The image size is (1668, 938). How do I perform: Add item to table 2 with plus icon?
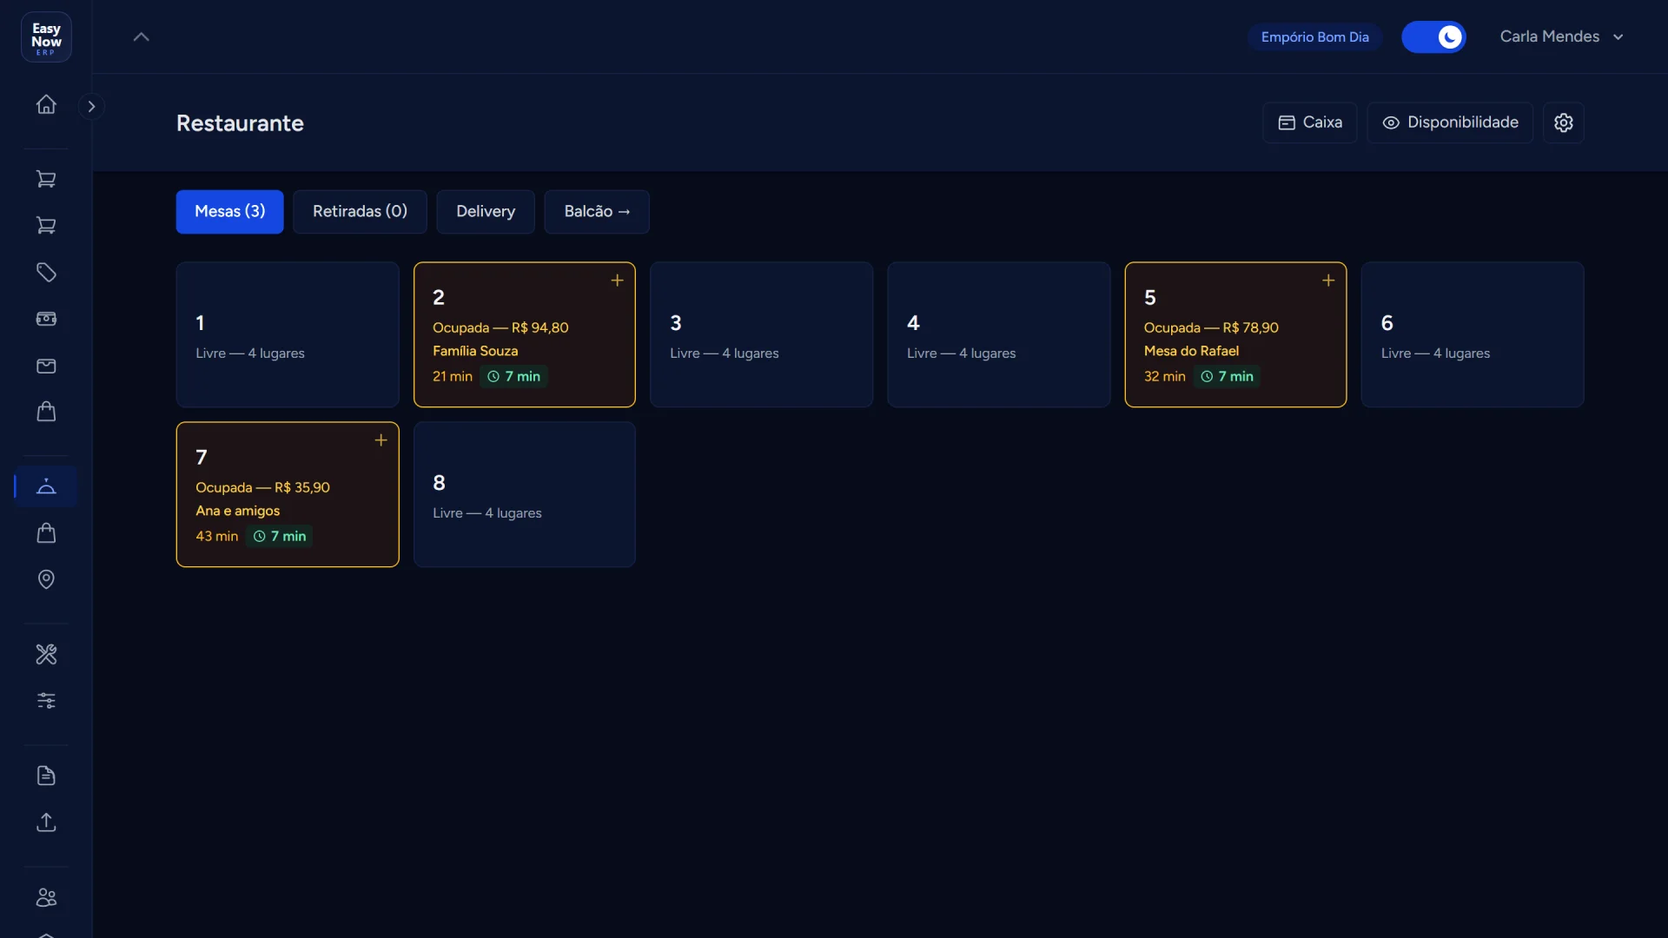pyautogui.click(x=617, y=281)
